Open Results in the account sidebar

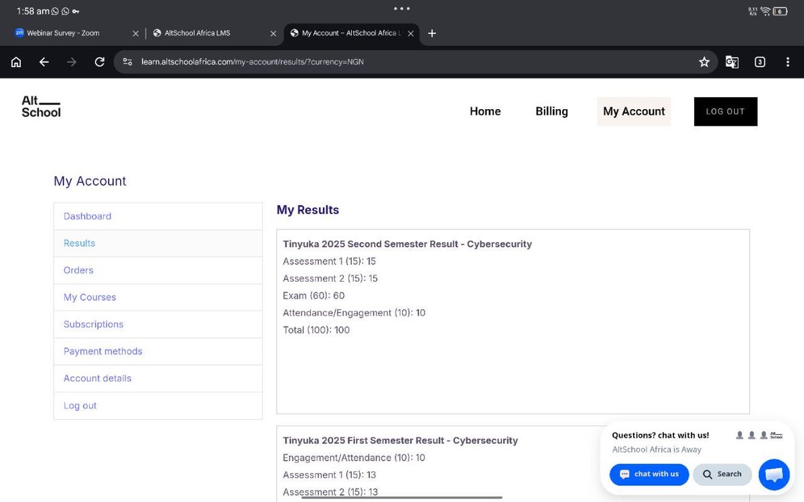(x=158, y=243)
